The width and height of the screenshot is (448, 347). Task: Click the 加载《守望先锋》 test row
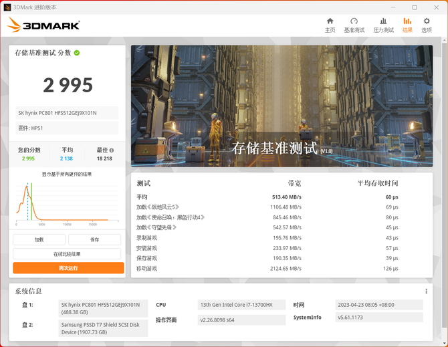point(267,227)
